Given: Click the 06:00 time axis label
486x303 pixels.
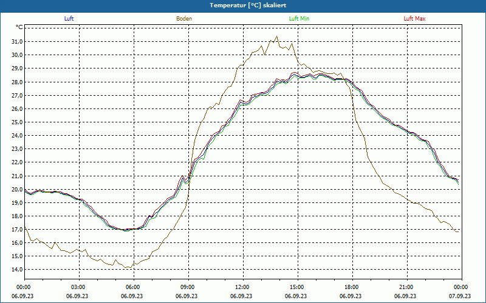Looking at the screenshot, I should pos(134,287).
